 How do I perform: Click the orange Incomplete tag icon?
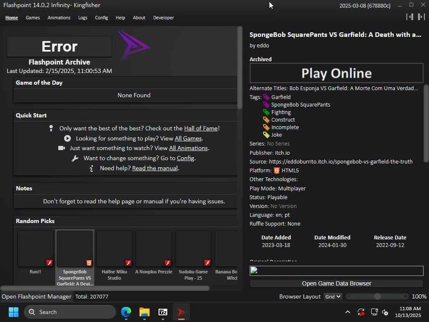click(x=266, y=127)
